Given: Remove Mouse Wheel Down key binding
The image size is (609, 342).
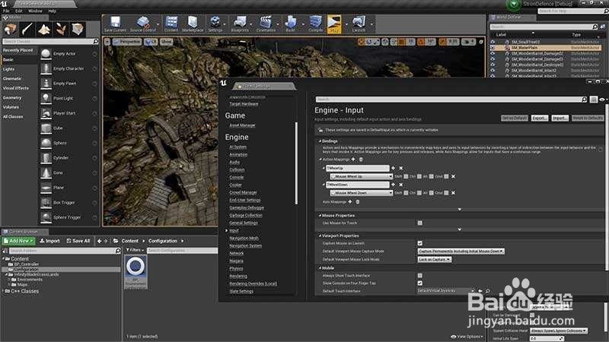Looking at the screenshot, I should (453, 193).
